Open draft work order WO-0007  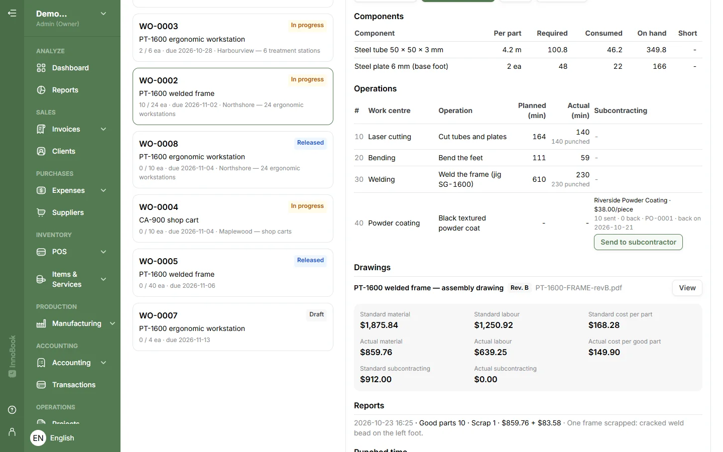[233, 327]
